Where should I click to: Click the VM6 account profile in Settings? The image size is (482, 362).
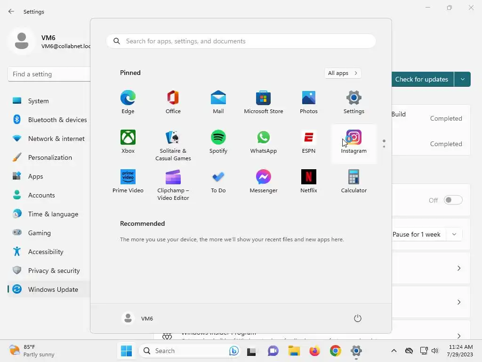point(49,41)
